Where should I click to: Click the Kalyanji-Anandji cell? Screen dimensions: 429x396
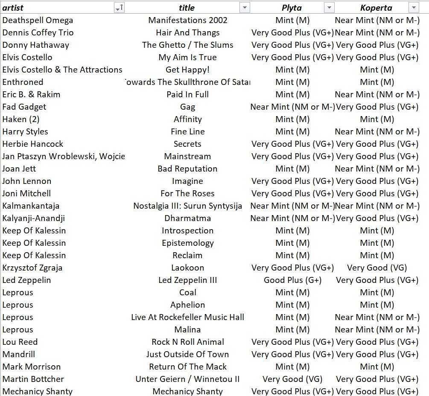[x=63, y=218]
